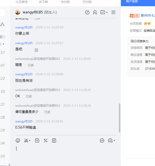The width and height of the screenshot is (155, 166).
Task: Expand the task icon dropdown arrow
Action: click(107, 12)
